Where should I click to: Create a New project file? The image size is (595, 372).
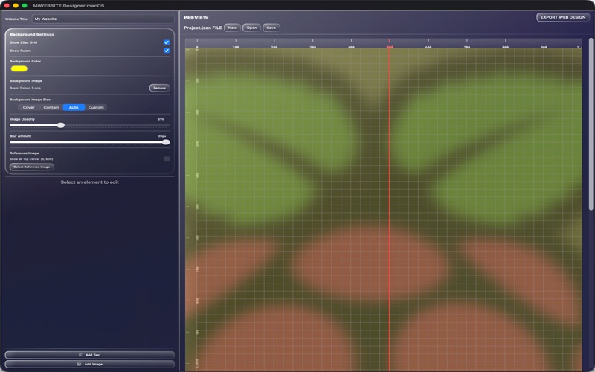coord(232,28)
